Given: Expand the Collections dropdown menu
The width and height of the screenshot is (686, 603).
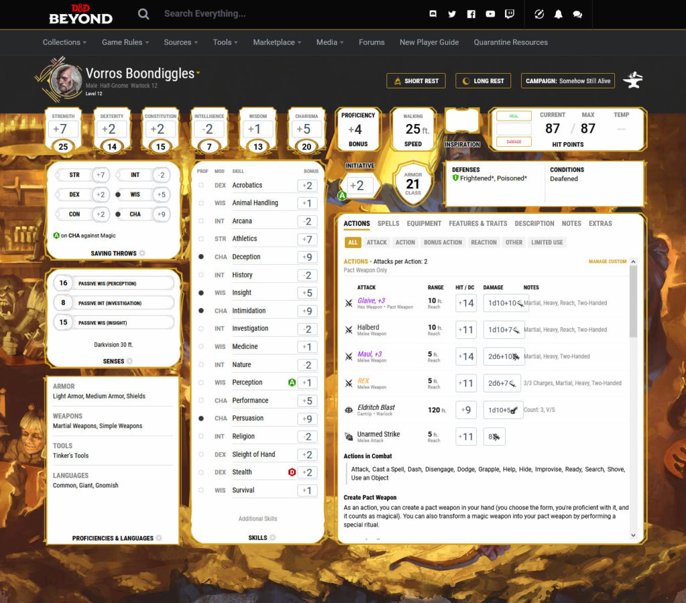Looking at the screenshot, I should (64, 42).
